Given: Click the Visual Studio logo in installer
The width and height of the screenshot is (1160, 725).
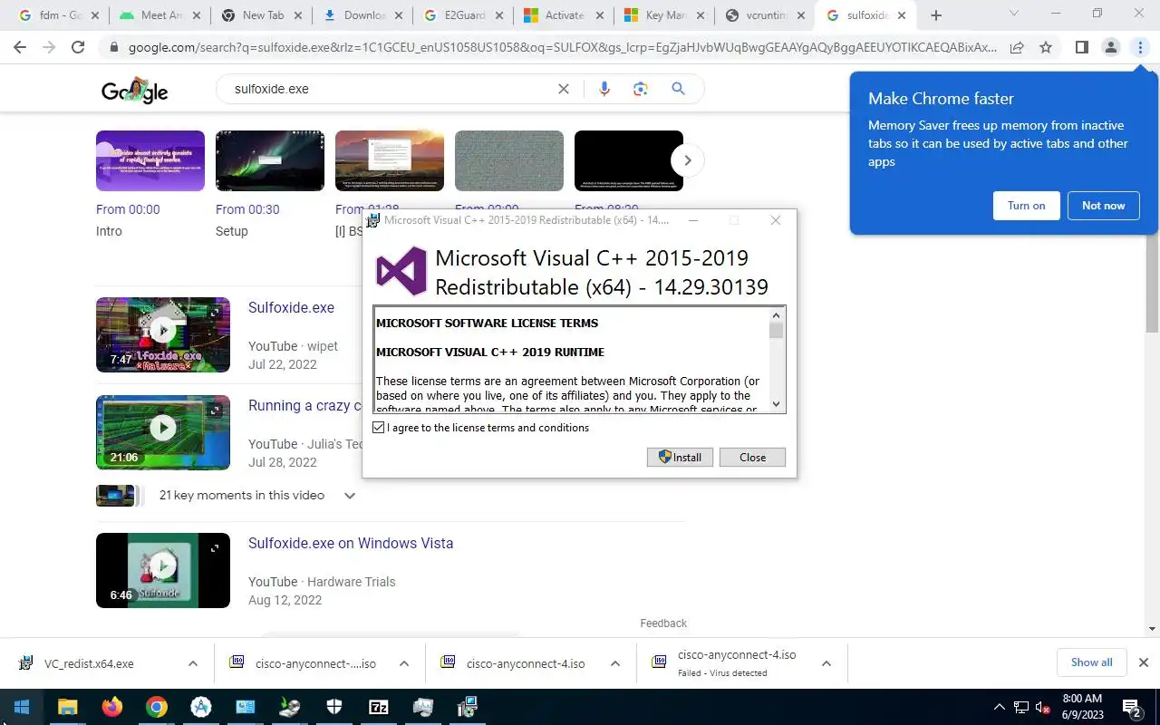Looking at the screenshot, I should coord(401,271).
